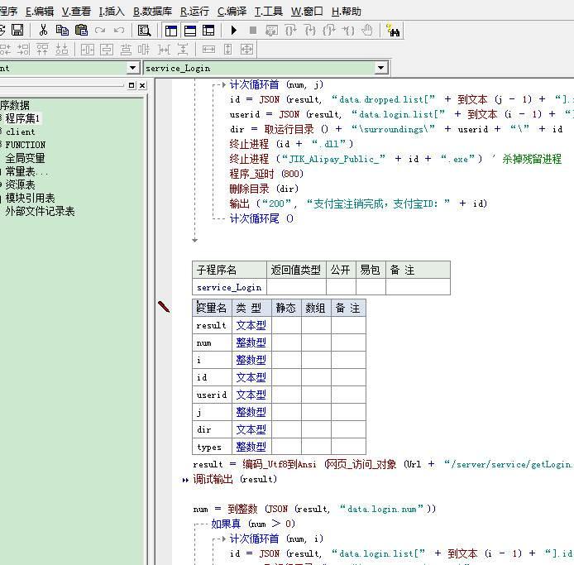
Task: Click the 文本型 type of variable dir
Action: [251, 429]
